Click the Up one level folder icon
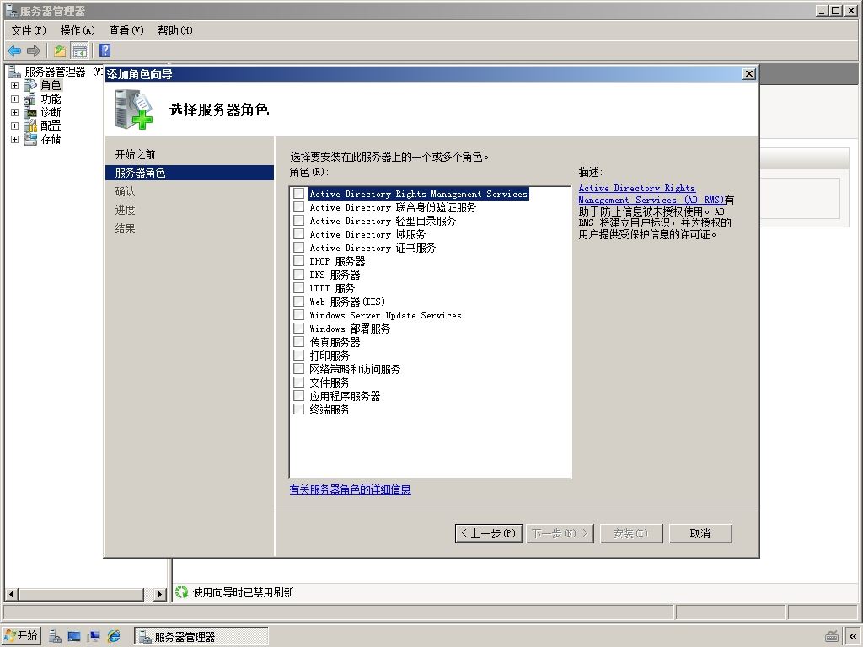The height and width of the screenshot is (647, 863). coord(60,51)
